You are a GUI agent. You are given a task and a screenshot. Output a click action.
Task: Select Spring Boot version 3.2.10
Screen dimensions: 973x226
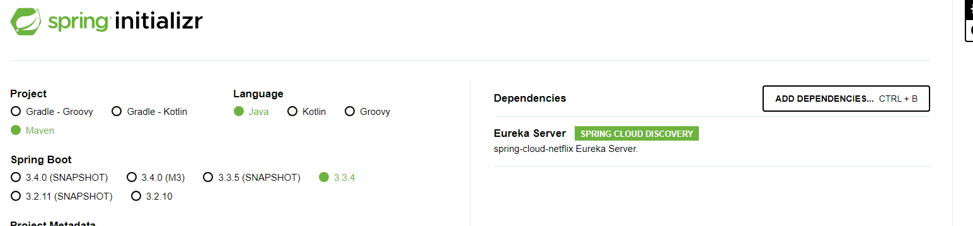[152, 196]
